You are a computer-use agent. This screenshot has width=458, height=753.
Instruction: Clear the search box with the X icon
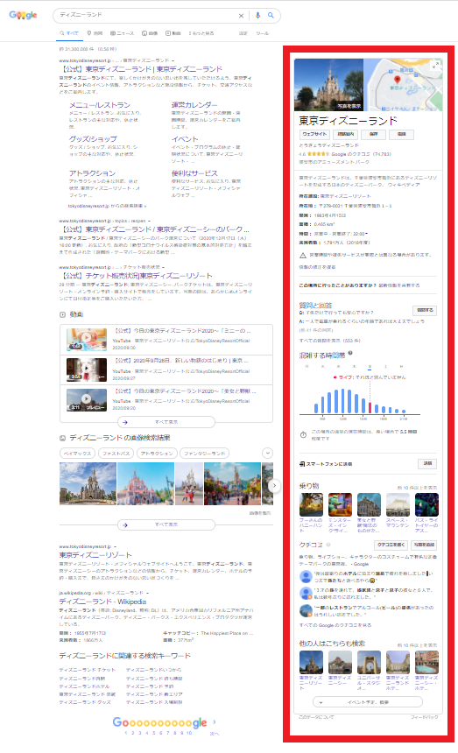coord(241,16)
